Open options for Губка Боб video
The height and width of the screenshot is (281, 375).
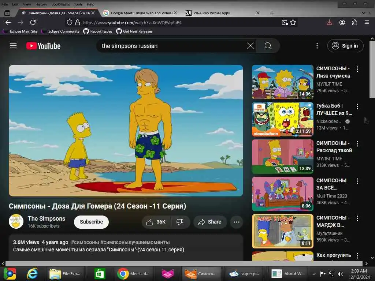[357, 106]
